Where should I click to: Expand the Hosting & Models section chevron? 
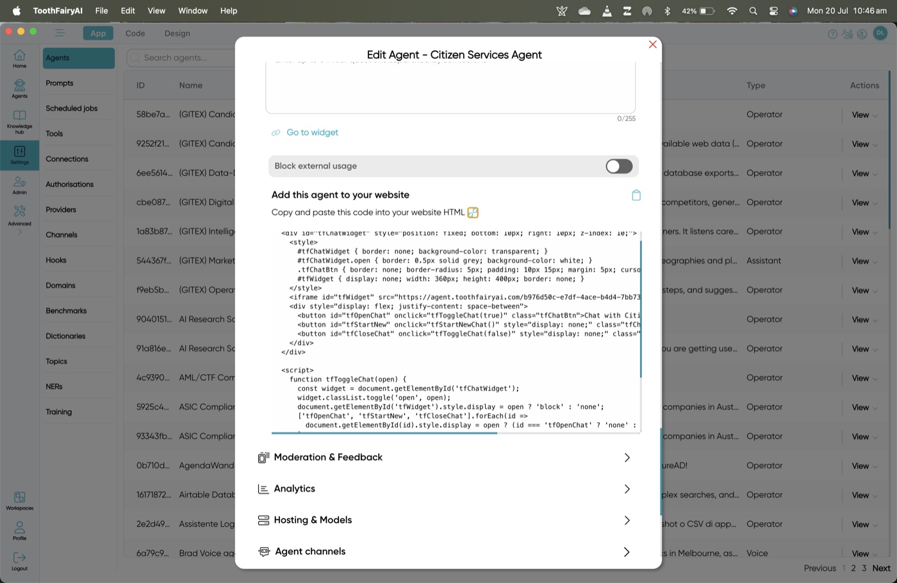click(x=627, y=520)
